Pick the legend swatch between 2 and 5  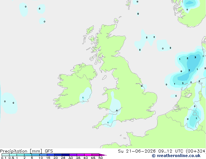click(28, 155)
